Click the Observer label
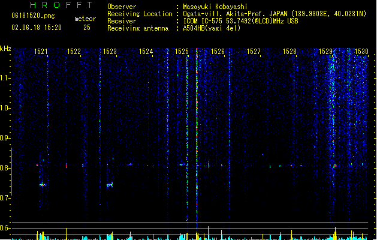Screen dimensions: 377x240 122,7
